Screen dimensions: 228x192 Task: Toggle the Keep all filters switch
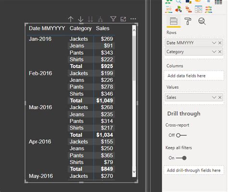[181, 158]
